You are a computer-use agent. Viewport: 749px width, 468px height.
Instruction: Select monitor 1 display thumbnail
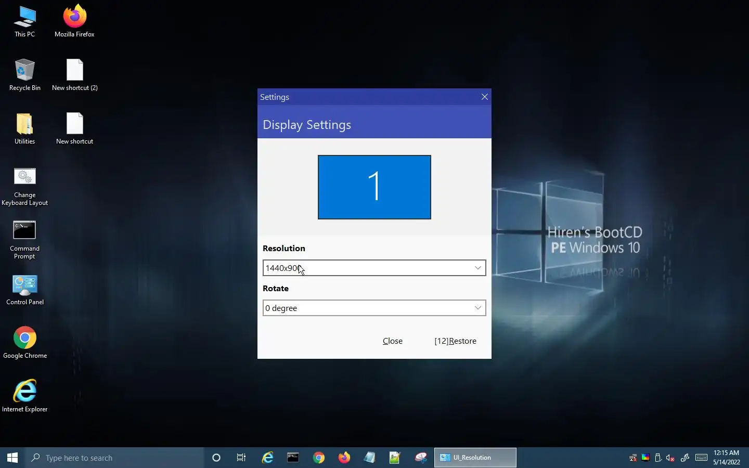click(x=374, y=187)
